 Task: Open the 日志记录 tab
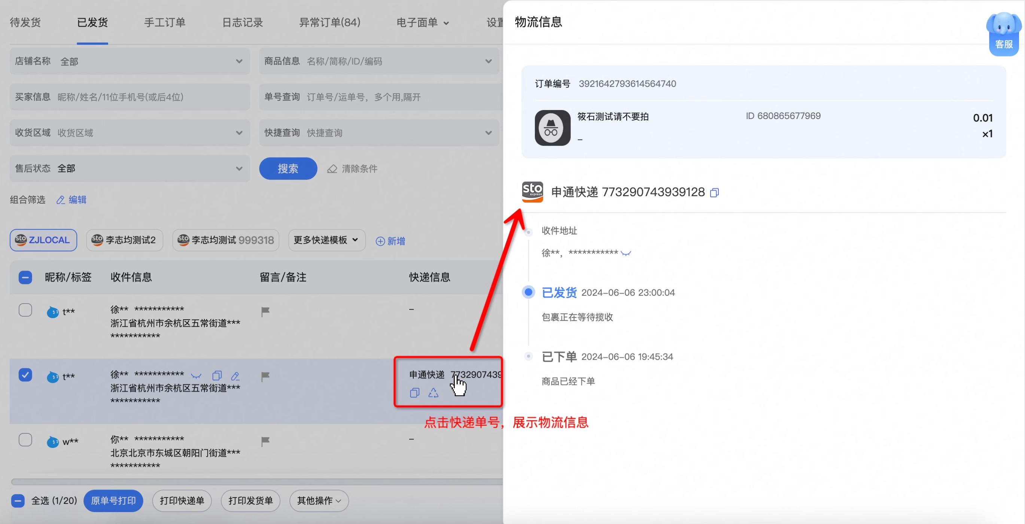(x=242, y=23)
